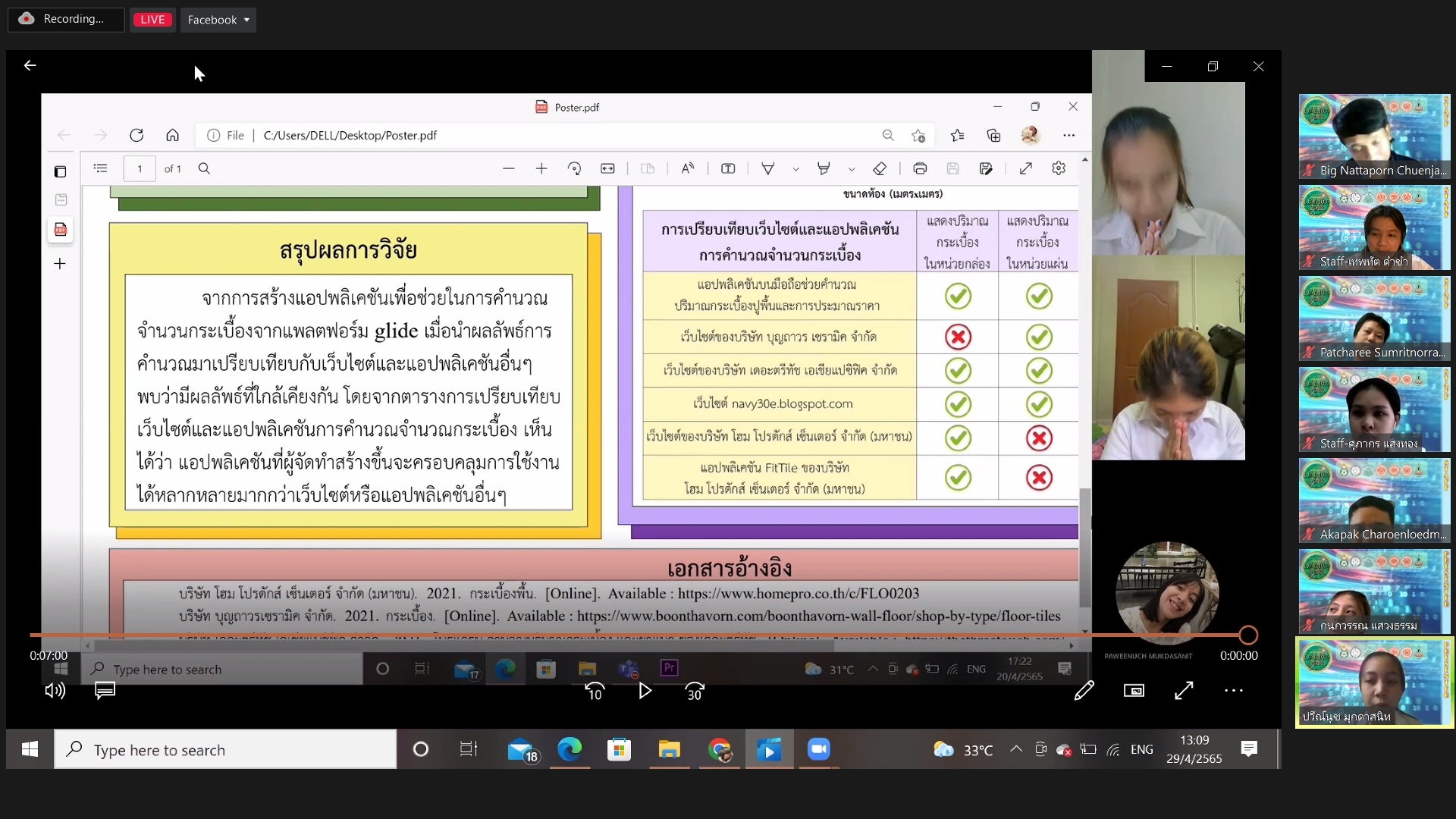Skip forward 30 seconds in the video

tap(695, 691)
